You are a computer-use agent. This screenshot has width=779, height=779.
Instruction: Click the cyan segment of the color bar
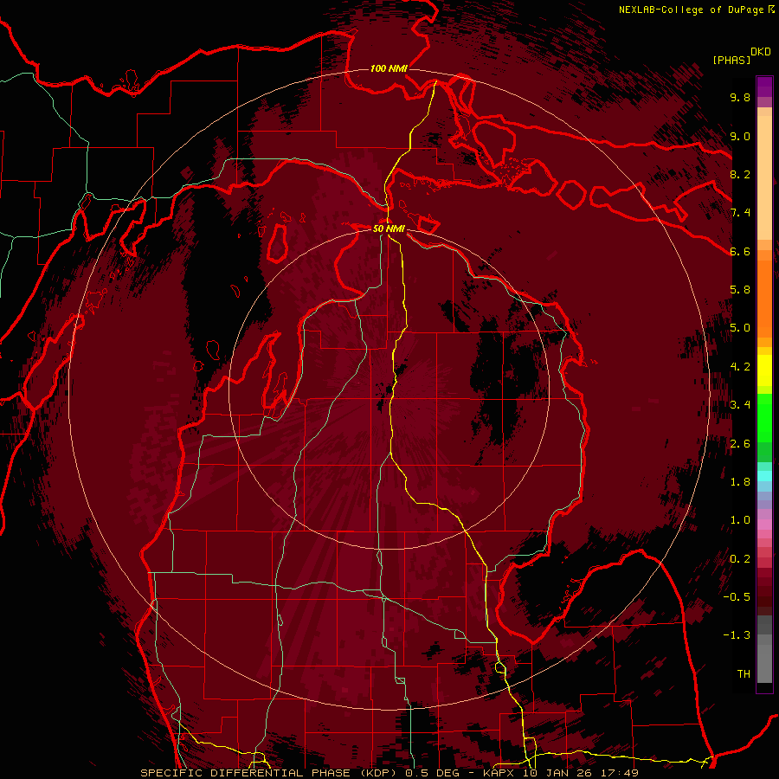(x=764, y=476)
